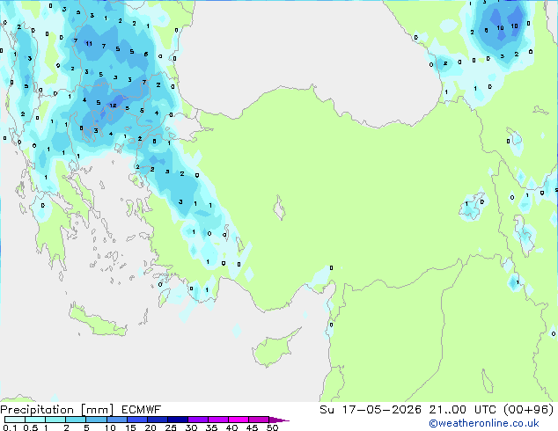
Task: Select the 35 to 40 mm legend swatch
Action: tap(218, 420)
